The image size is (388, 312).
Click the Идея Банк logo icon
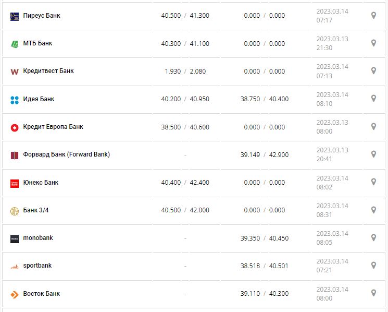[x=15, y=100]
